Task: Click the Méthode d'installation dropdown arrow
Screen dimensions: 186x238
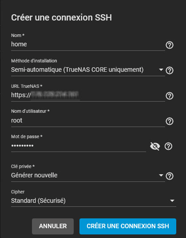Action: (x=161, y=70)
